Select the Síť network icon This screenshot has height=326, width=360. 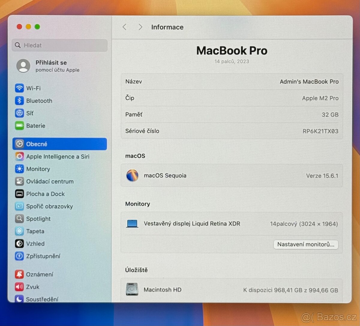[x=30, y=113]
